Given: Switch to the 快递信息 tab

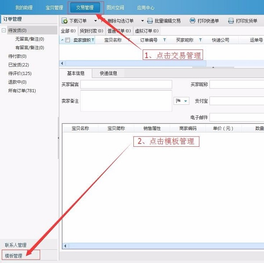Looking at the screenshot, I should click(x=108, y=73).
